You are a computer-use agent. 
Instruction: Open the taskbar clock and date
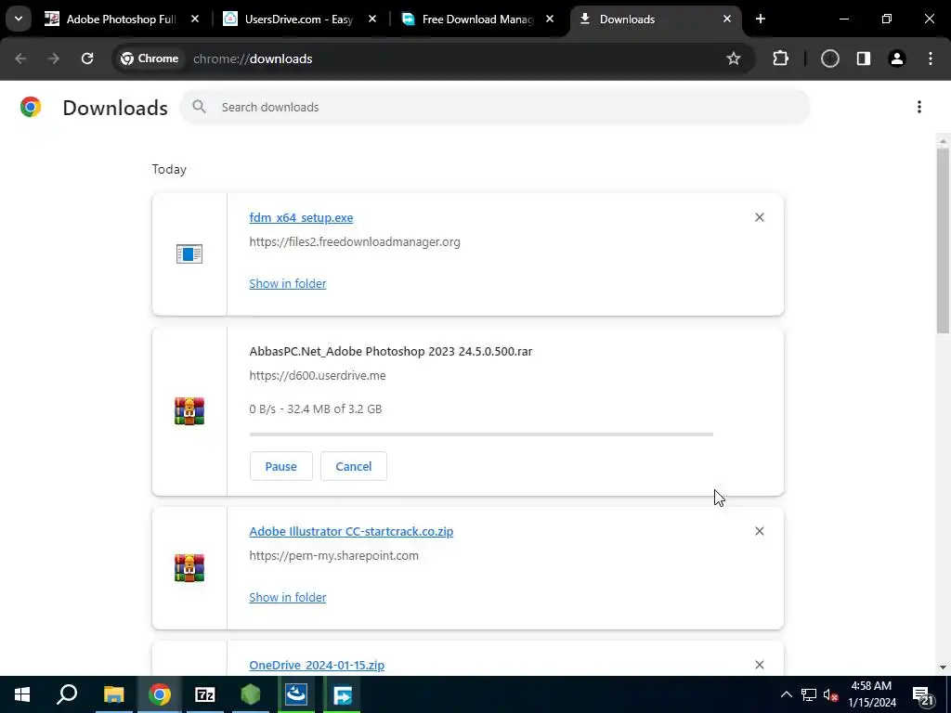(871, 694)
